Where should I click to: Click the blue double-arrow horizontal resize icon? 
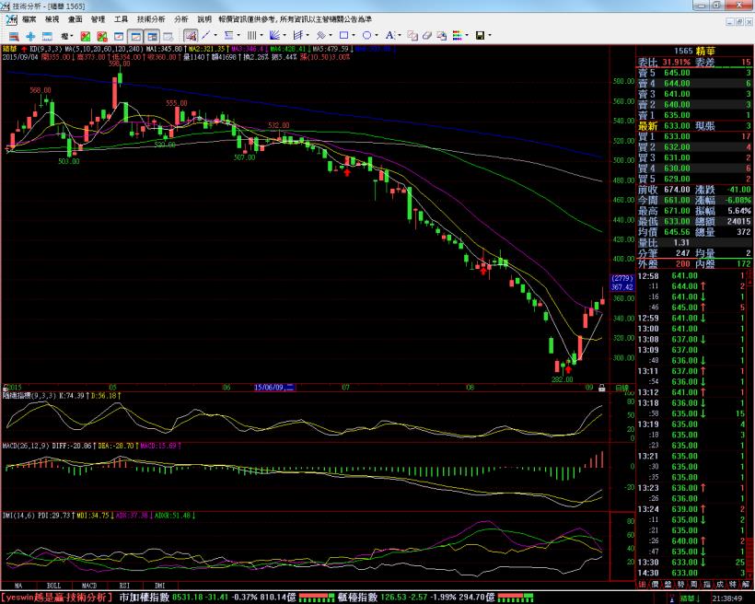(x=48, y=36)
